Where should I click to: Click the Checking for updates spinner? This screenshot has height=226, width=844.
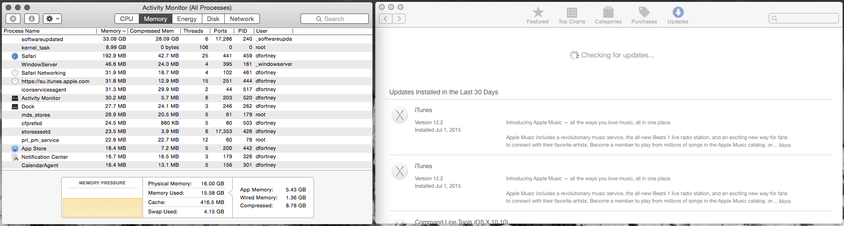(574, 55)
